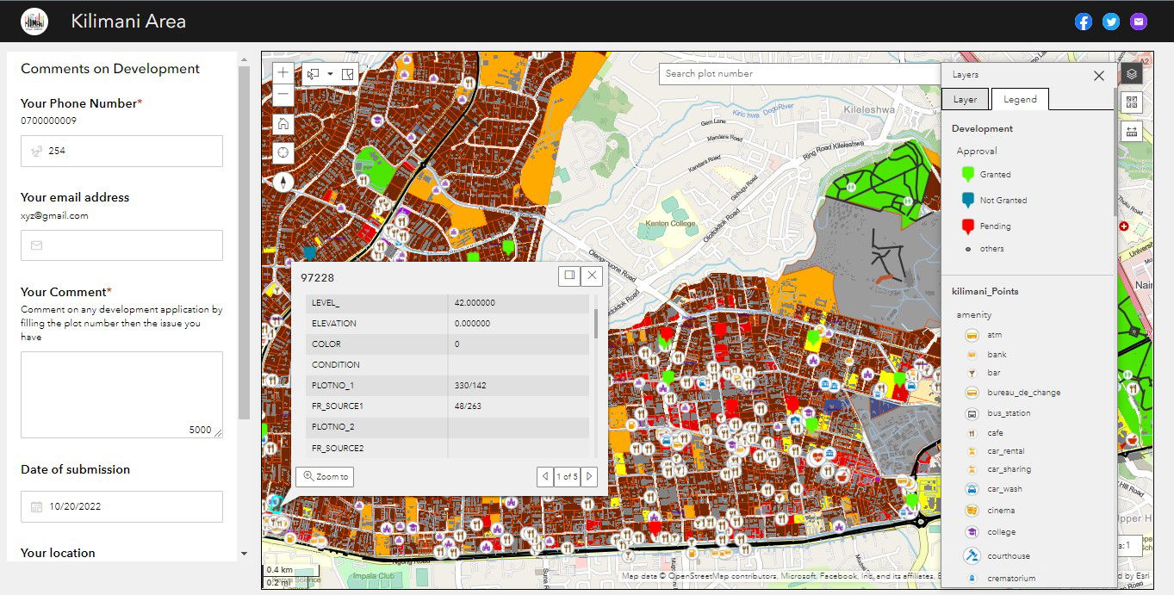Image resolution: width=1174 pixels, height=595 pixels.
Task: Click the find my location button
Action: tap(283, 153)
